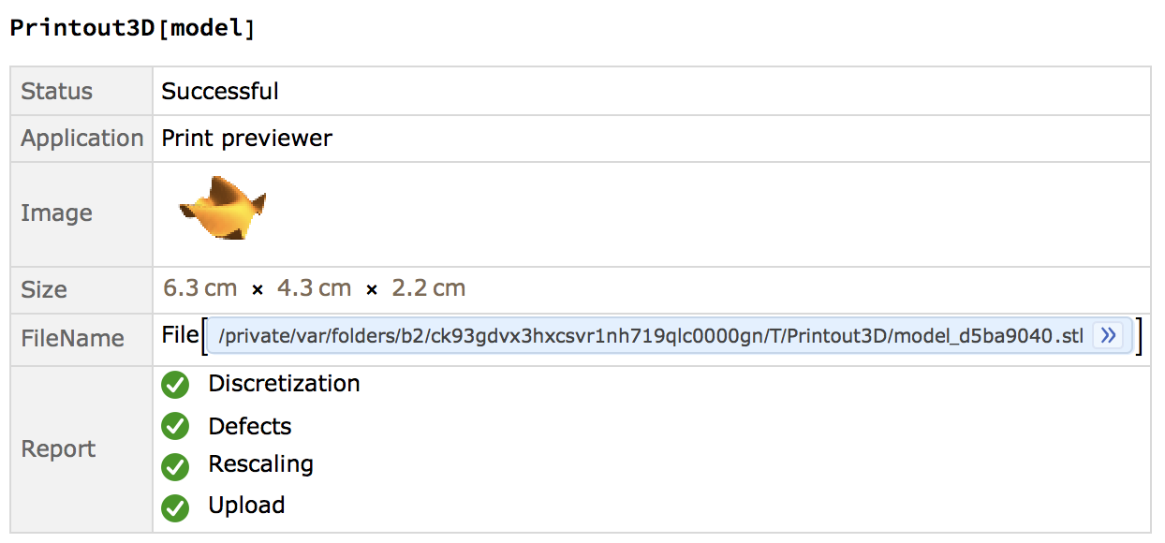Click the Print previewer text
Image resolution: width=1165 pixels, height=543 pixels.
tap(247, 139)
